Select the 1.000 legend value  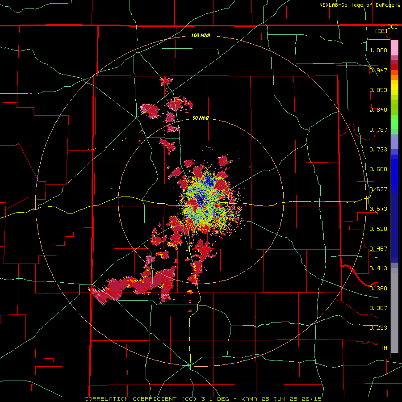(378, 50)
